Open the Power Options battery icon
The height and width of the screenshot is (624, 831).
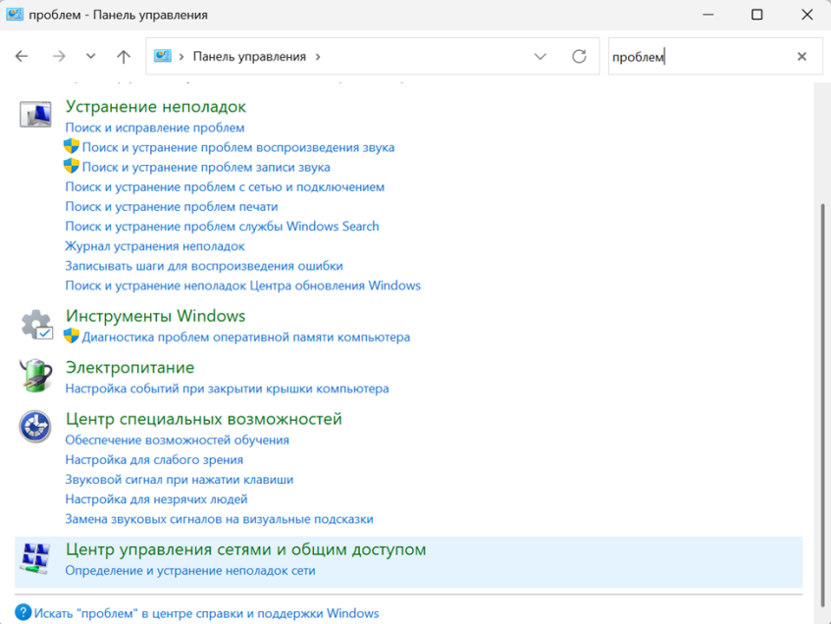pyautogui.click(x=35, y=376)
